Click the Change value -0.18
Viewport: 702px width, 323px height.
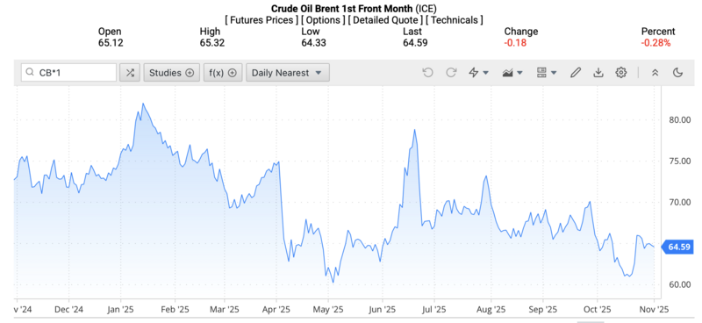click(515, 43)
